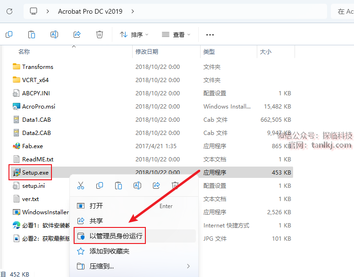354x277 pixels.
Task: Open the 排序 sort dropdown
Action: 134,34
